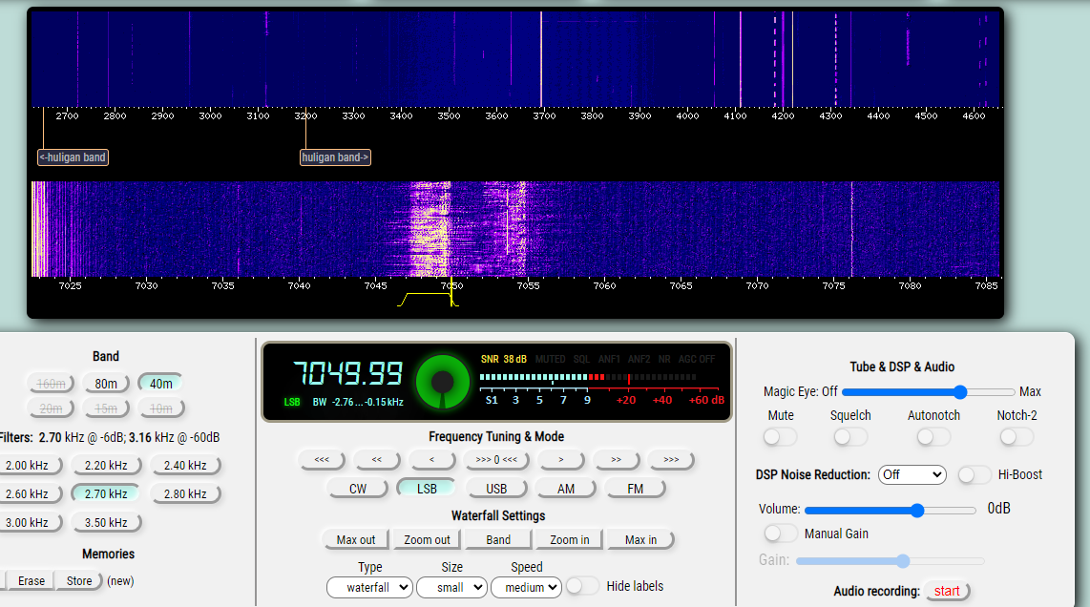
Task: Expand the waterfall Speed dropdown
Action: point(526,588)
